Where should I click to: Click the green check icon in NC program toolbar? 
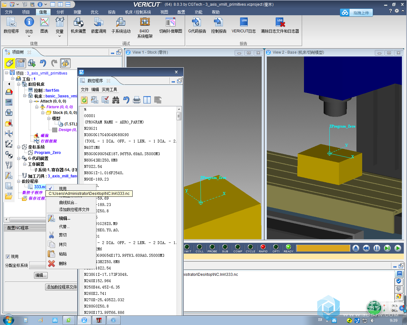(84, 100)
